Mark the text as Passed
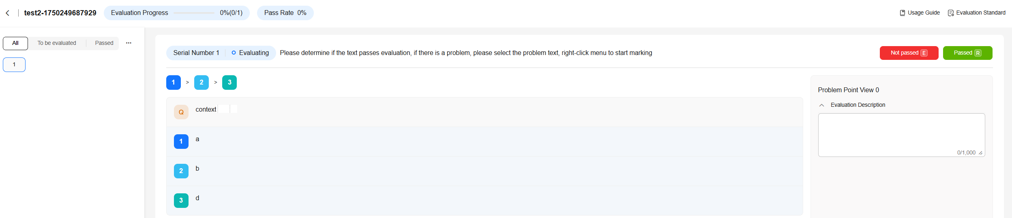This screenshot has height=218, width=1012. [967, 53]
